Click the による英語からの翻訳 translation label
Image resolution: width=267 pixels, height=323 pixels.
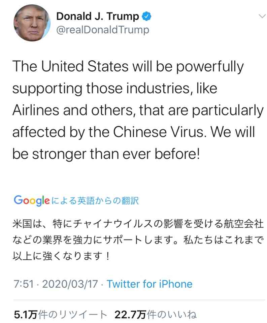[96, 201]
